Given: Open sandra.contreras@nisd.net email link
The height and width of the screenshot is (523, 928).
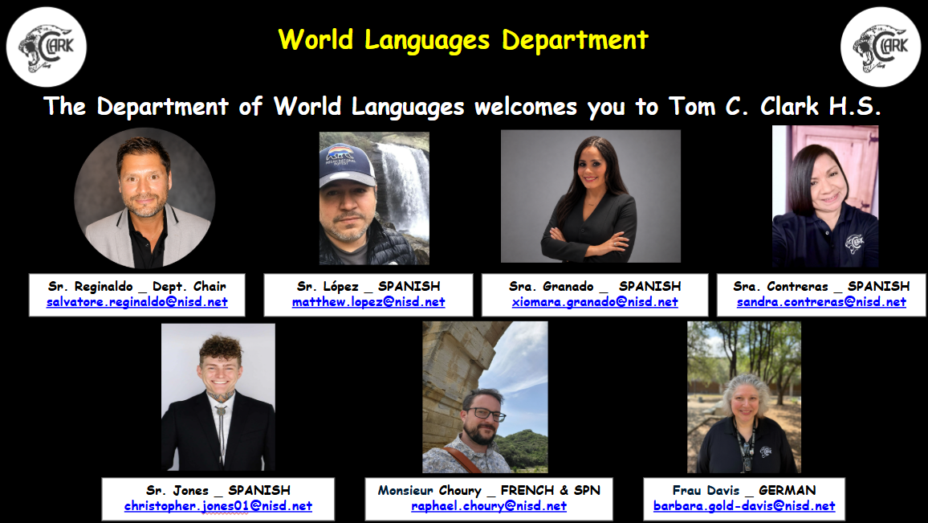Looking at the screenshot, I should tap(821, 302).
